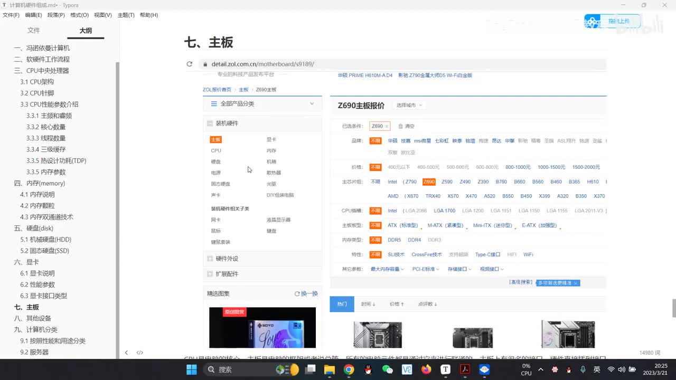Expand 全部产品分类 dropdown
The height and width of the screenshot is (380, 676).
coord(312,104)
